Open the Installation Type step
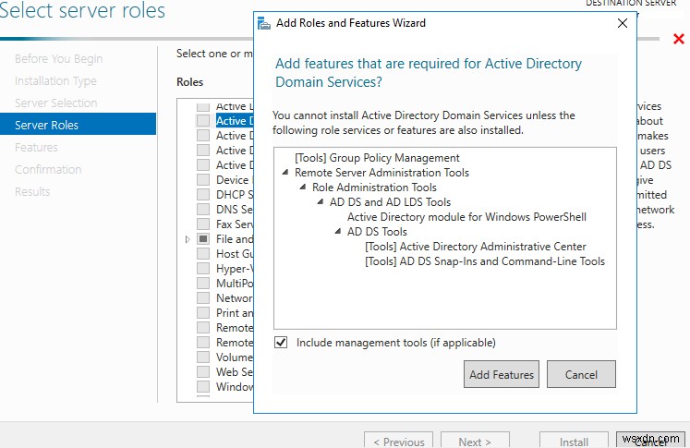The width and height of the screenshot is (690, 448). (55, 81)
